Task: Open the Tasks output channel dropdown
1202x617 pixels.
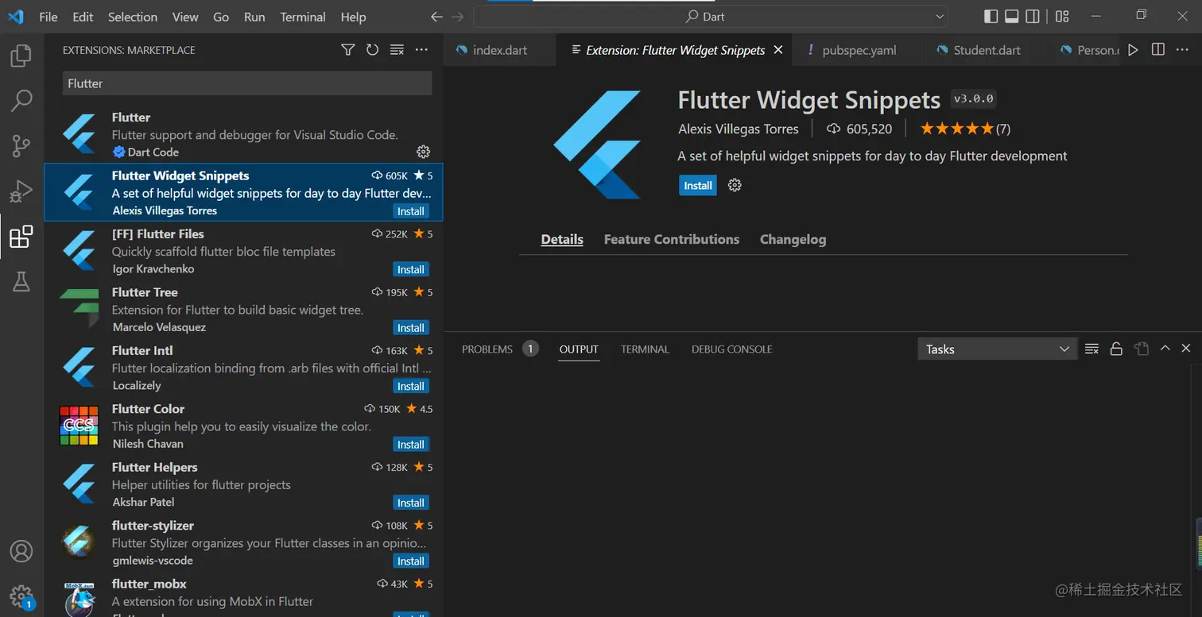Action: point(998,349)
